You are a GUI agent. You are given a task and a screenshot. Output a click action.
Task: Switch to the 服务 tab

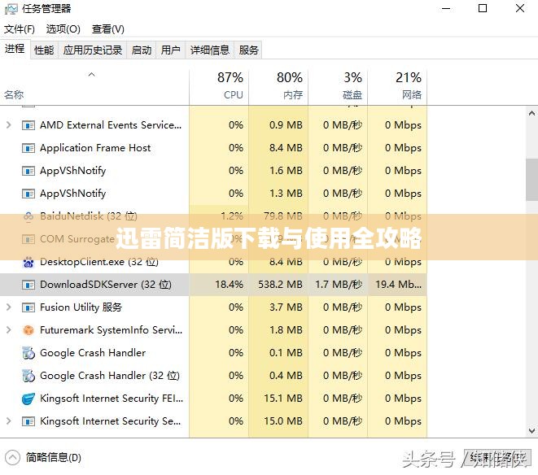(x=248, y=50)
